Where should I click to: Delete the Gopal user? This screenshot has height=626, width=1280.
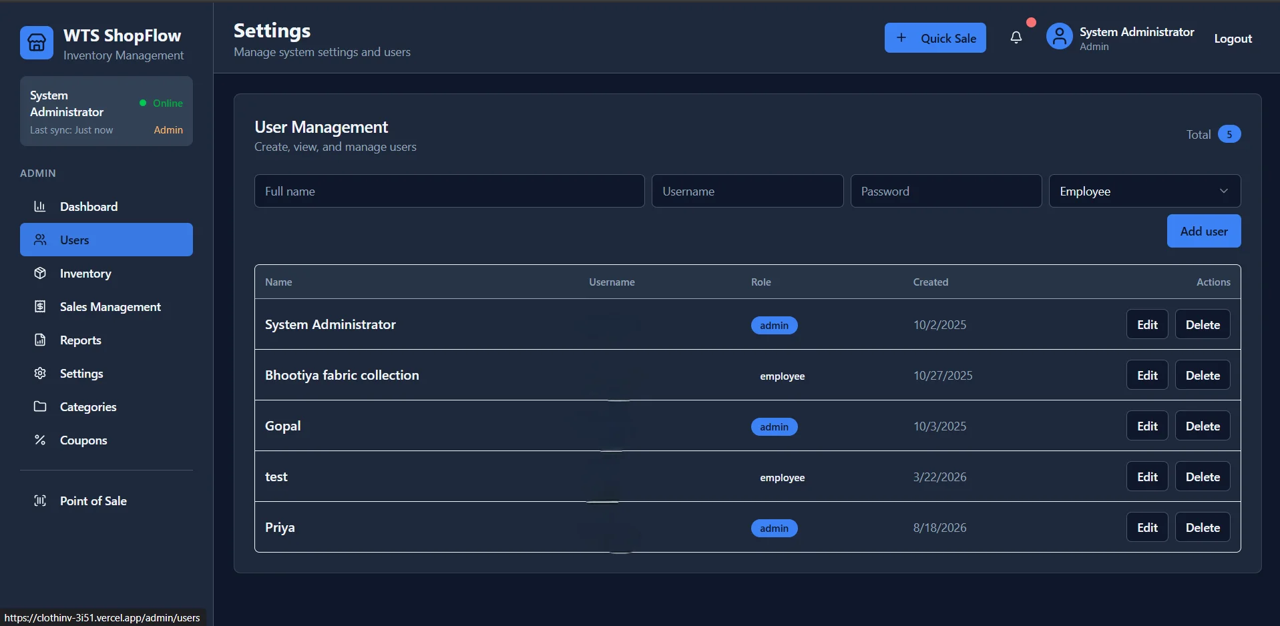click(1203, 426)
